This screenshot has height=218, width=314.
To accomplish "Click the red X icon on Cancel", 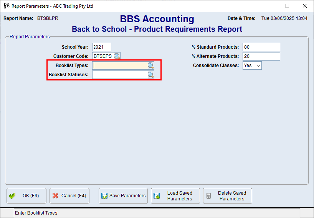I will (55, 196).
